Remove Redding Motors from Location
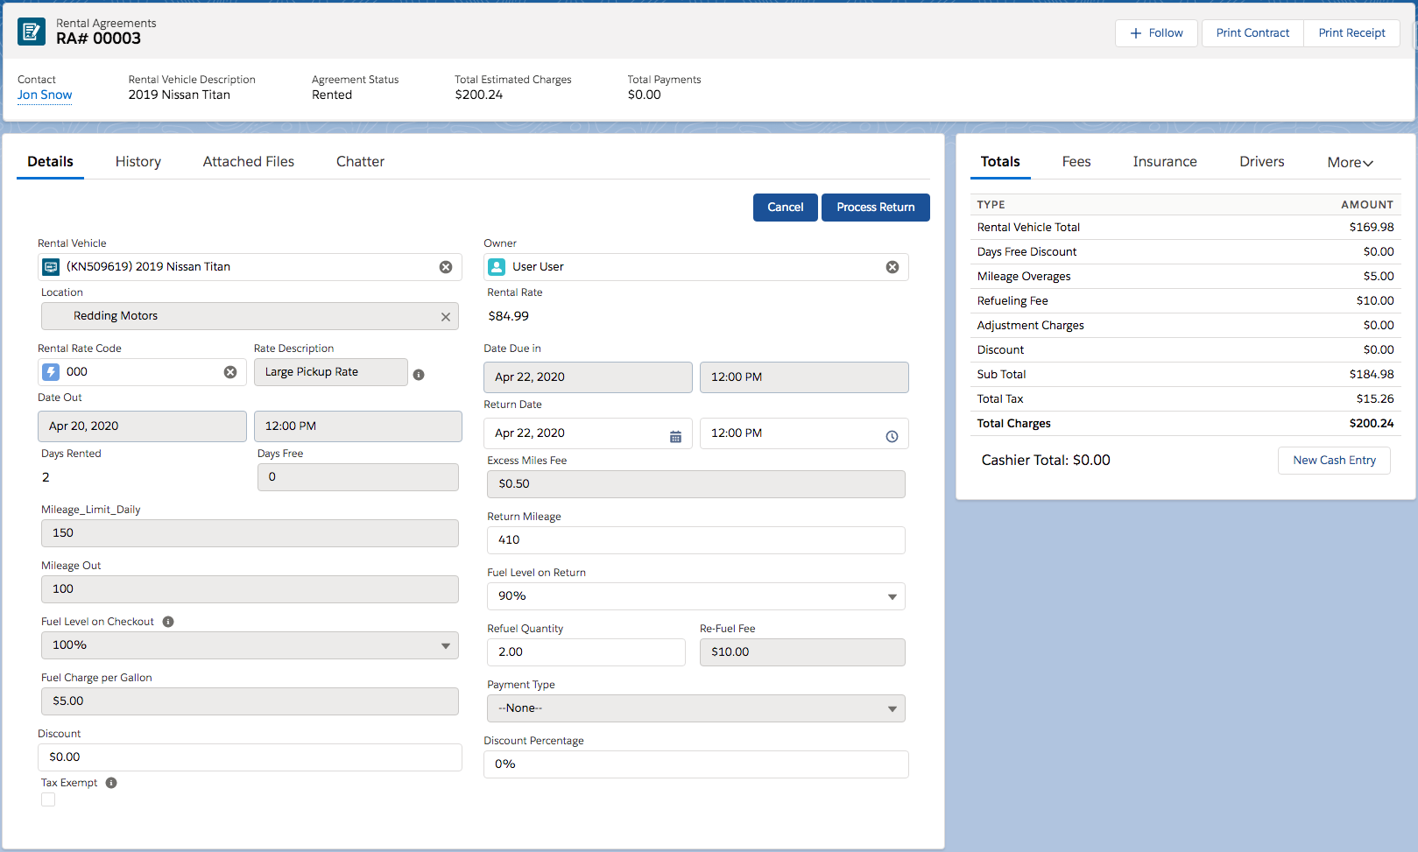This screenshot has height=852, width=1418. [x=446, y=317]
